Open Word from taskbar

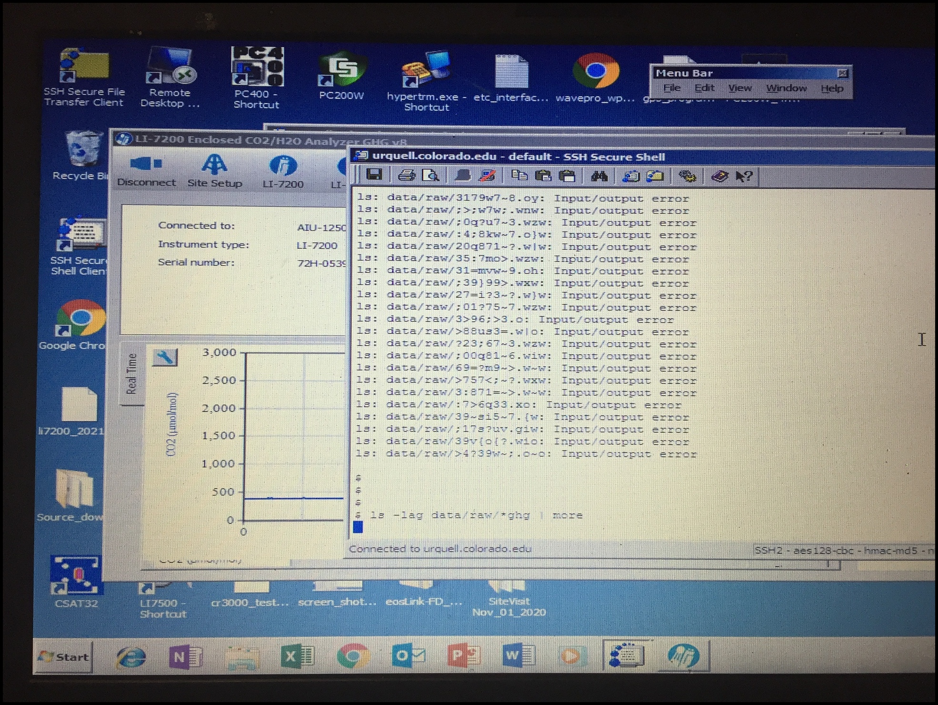519,656
